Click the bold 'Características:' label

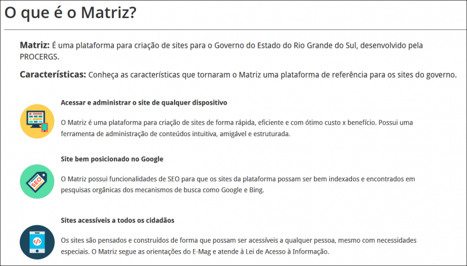[53, 75]
